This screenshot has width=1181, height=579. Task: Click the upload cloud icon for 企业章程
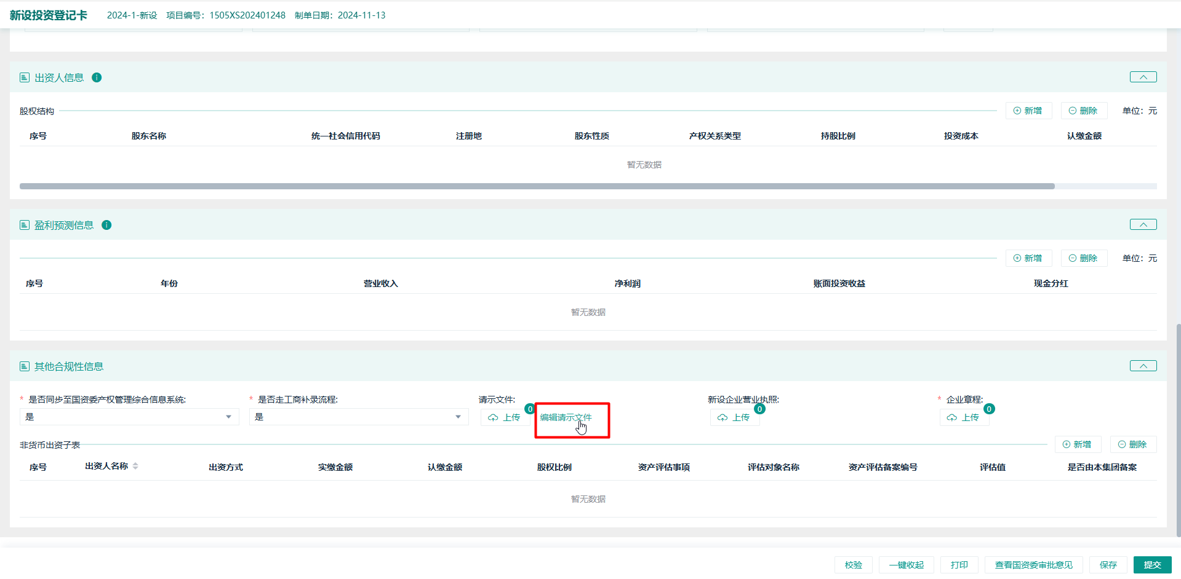(x=952, y=417)
